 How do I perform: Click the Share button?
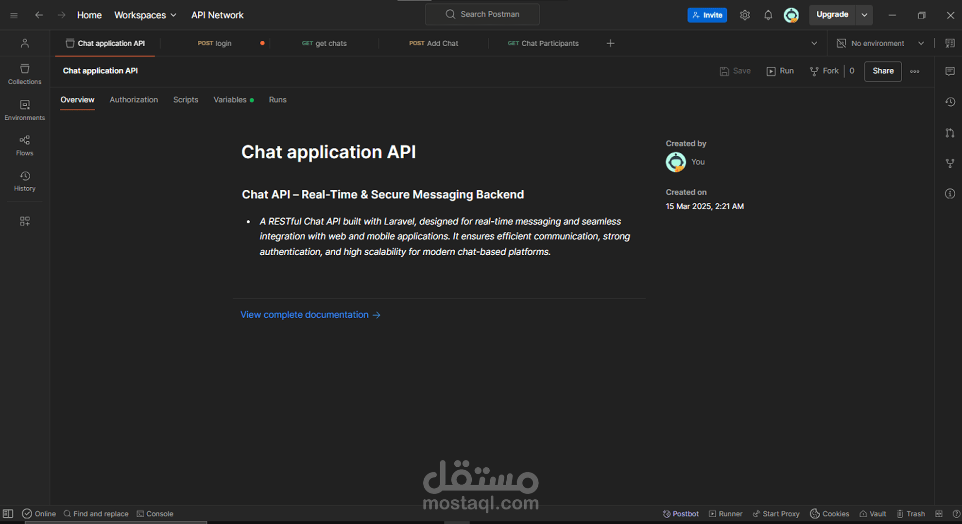point(882,71)
